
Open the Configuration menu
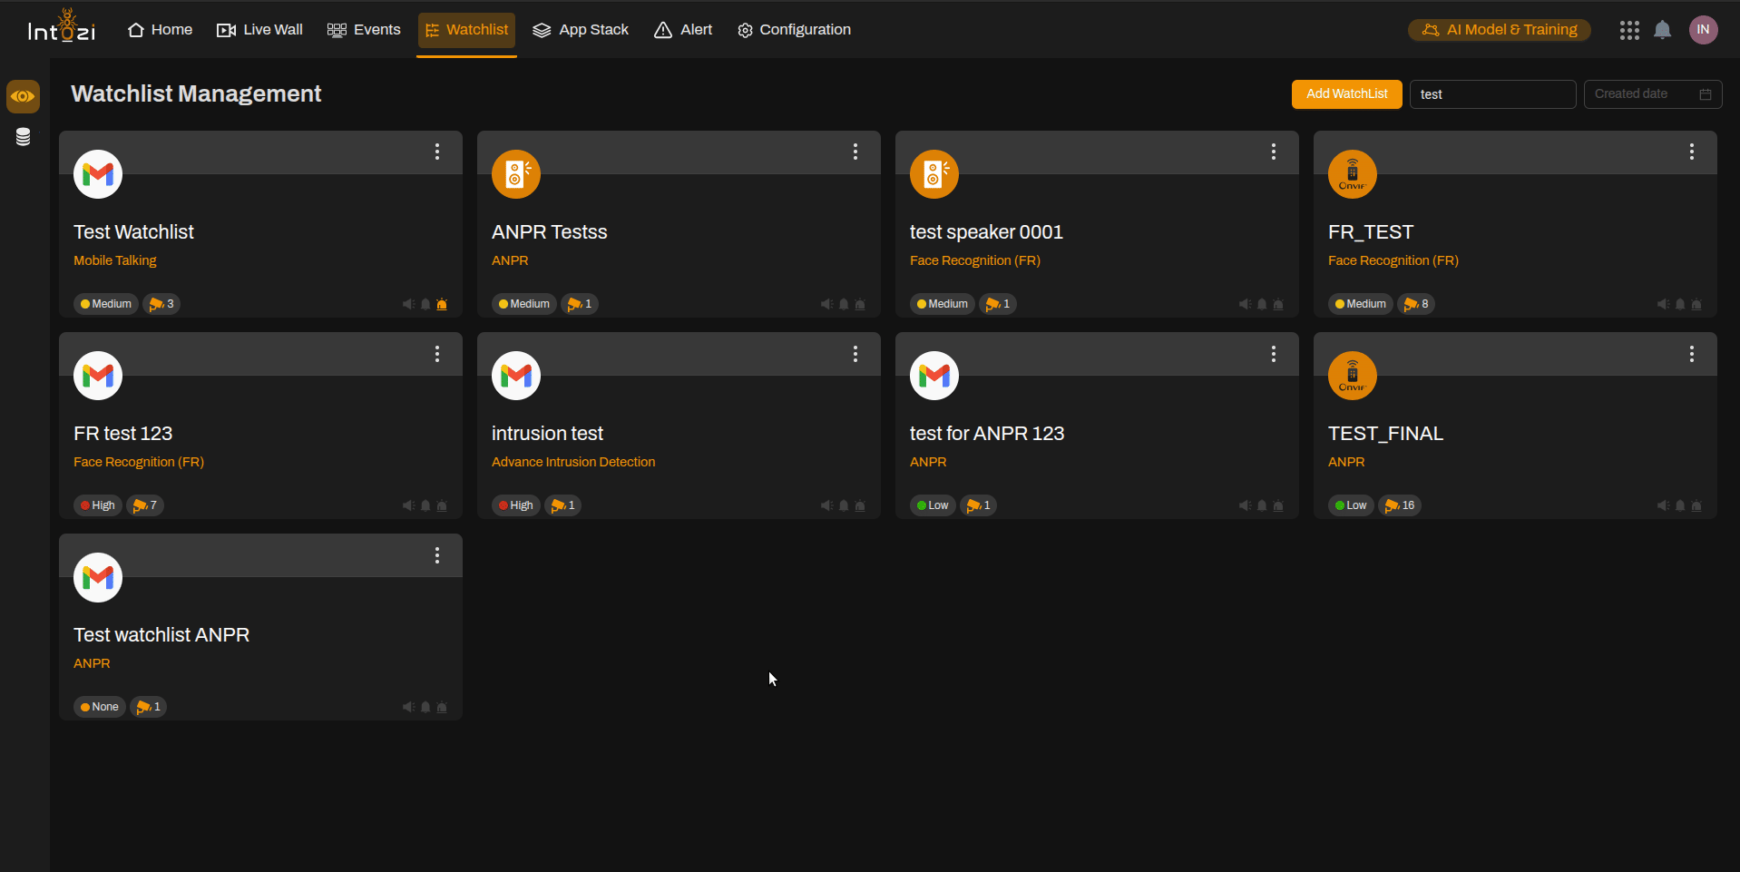tap(793, 29)
